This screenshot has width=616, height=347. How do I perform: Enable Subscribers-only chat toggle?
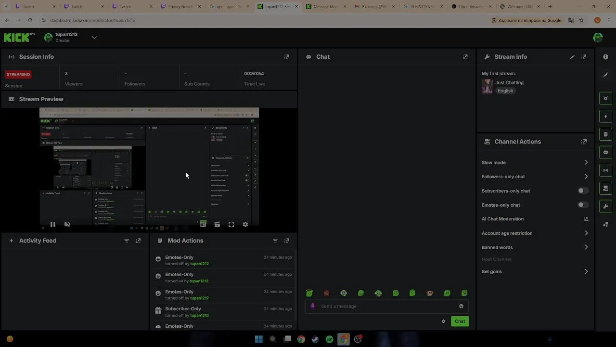[x=582, y=191]
